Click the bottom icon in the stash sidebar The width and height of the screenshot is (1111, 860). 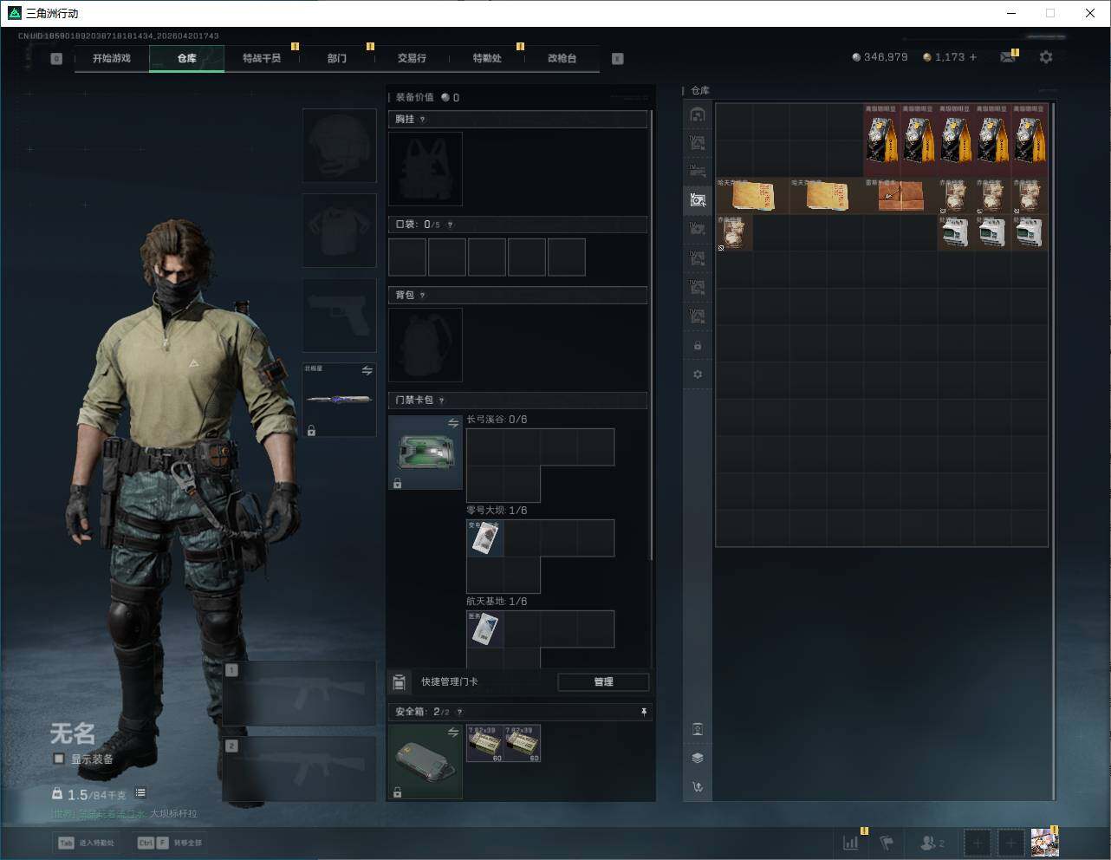[698, 787]
